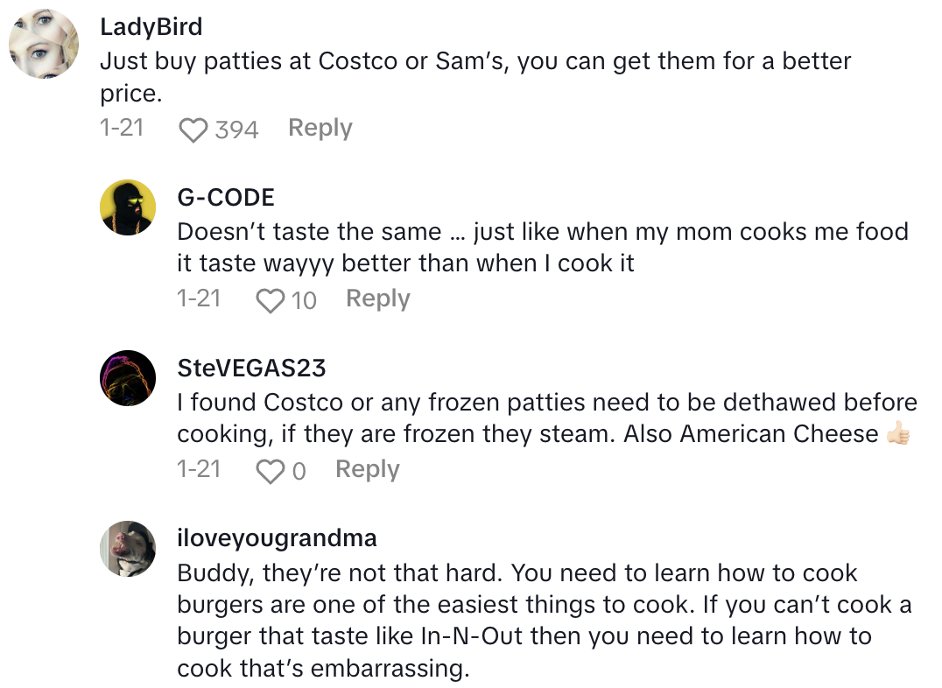Reply to G-CODE's comment
This screenshot has height=688, width=942.
click(x=377, y=299)
